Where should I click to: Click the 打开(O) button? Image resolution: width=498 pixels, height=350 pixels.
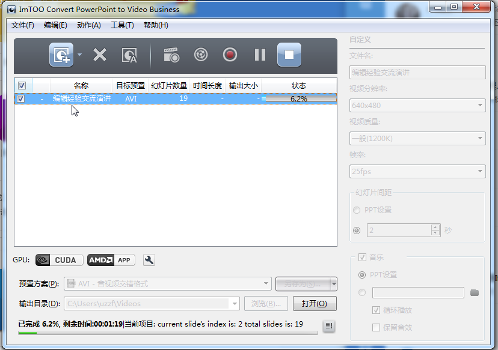[315, 304]
